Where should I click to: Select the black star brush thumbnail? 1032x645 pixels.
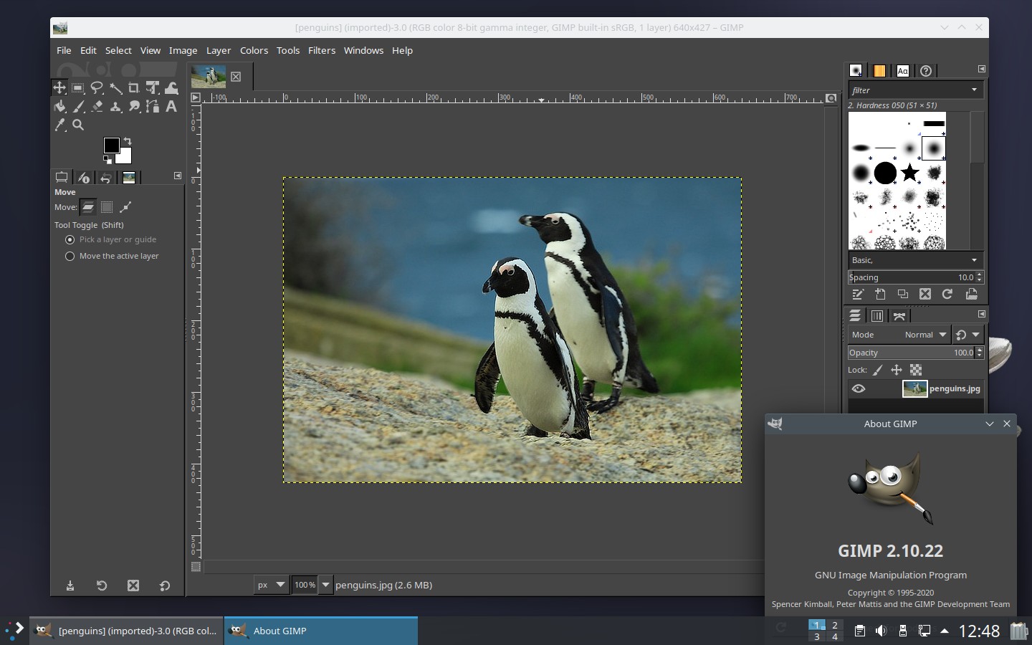(x=910, y=173)
